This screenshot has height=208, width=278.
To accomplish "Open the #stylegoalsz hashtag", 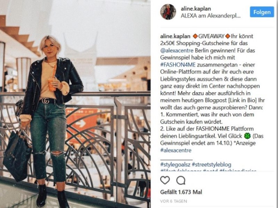I will pos(175,165).
